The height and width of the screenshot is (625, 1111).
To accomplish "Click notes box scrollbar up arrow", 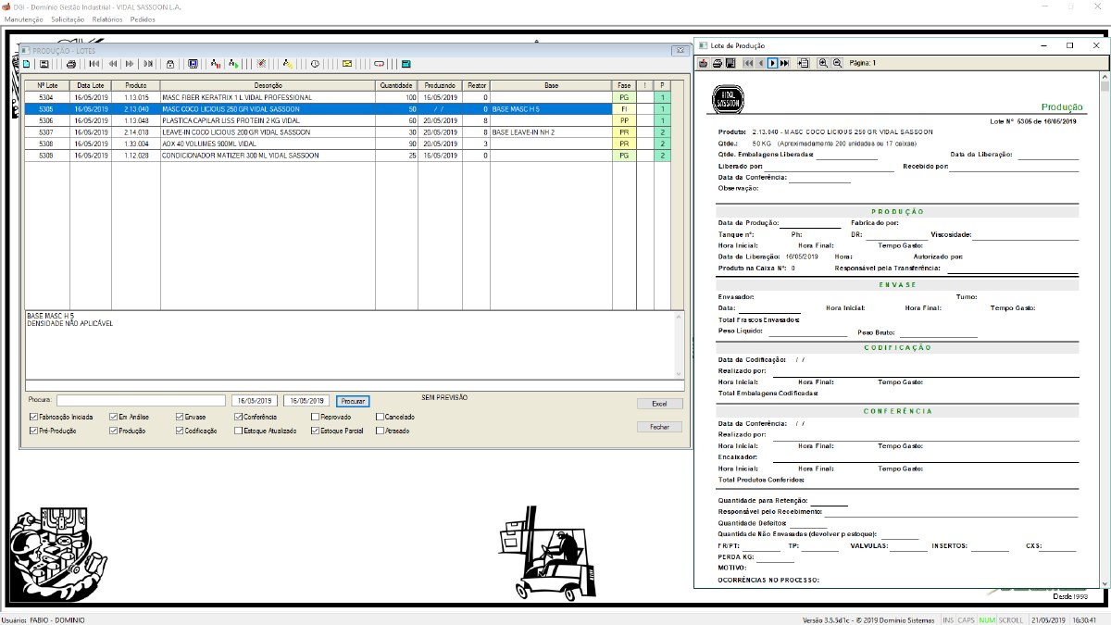I will point(679,317).
